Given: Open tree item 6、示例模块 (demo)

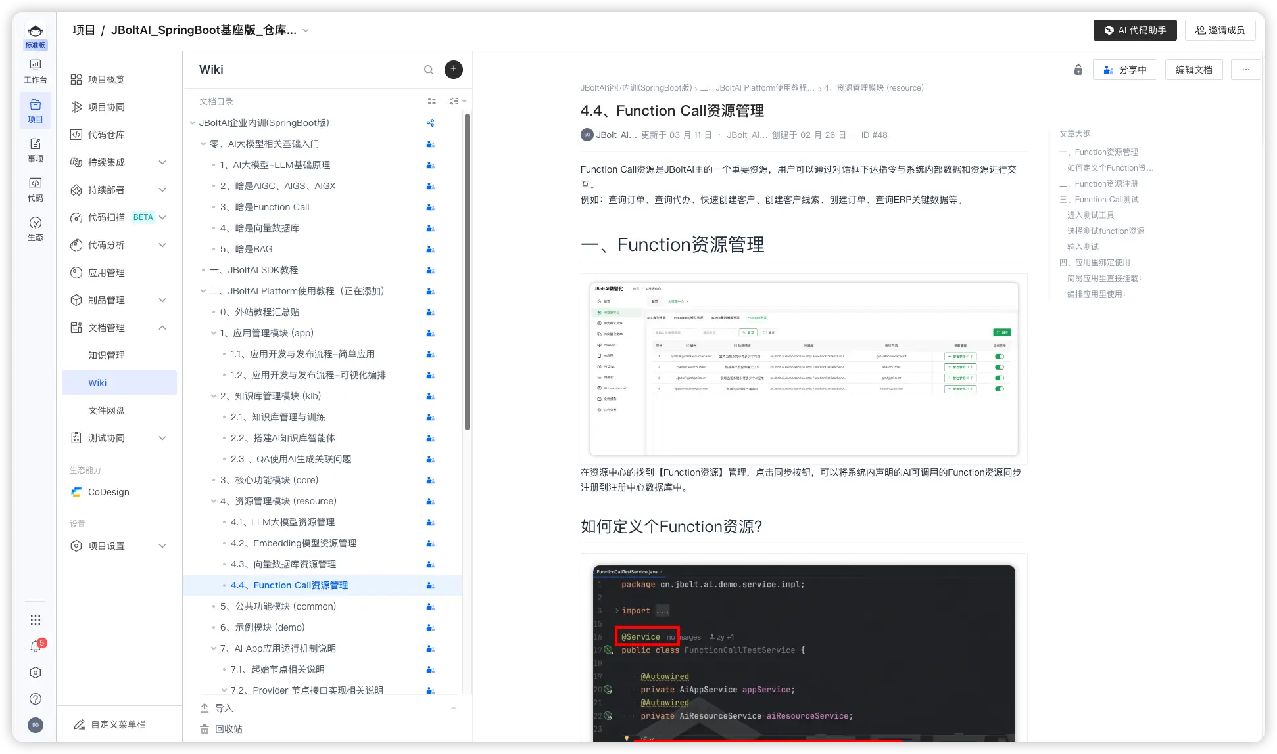Looking at the screenshot, I should [x=262, y=627].
